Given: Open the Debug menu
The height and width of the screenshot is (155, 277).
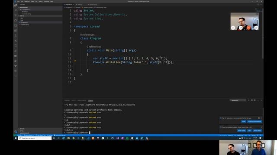Looking at the screenshot, I should pos(41,1).
